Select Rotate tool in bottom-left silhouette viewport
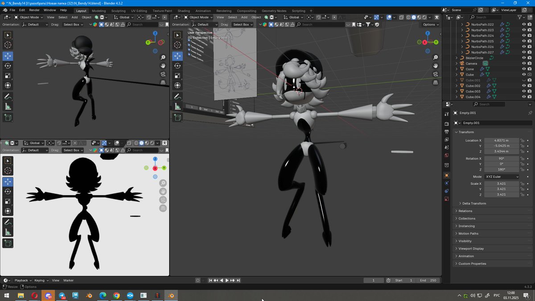Viewport: 535px width, 301px height. [8, 191]
